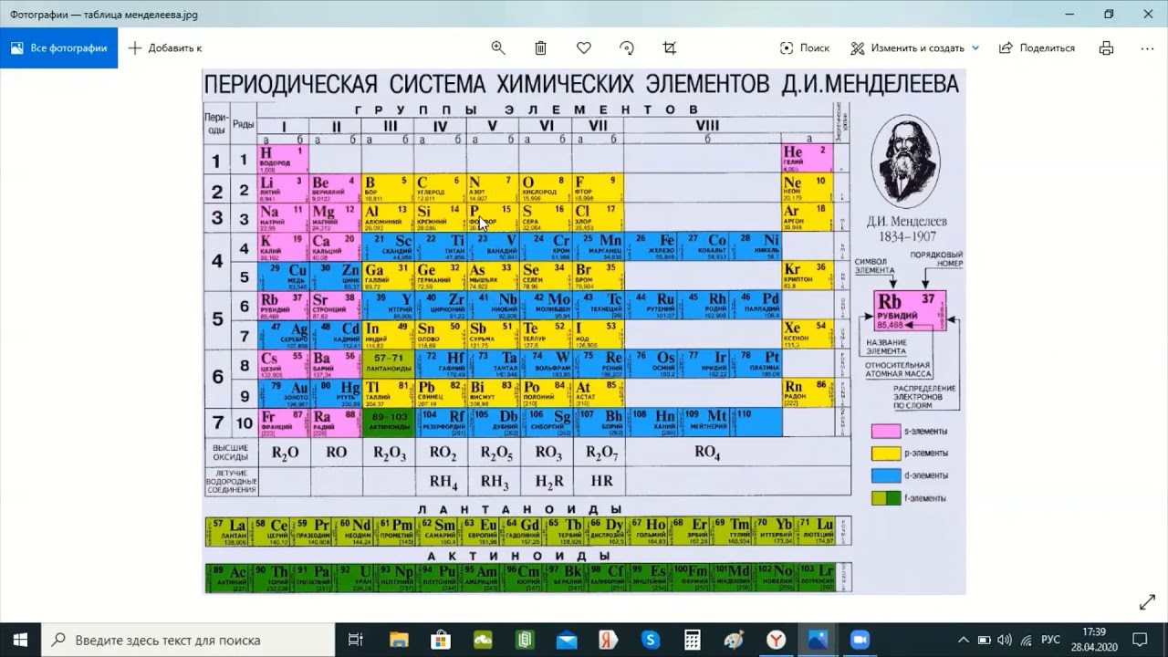Click the battery tray icon
Viewport: 1168px width, 657px height.
[985, 640]
